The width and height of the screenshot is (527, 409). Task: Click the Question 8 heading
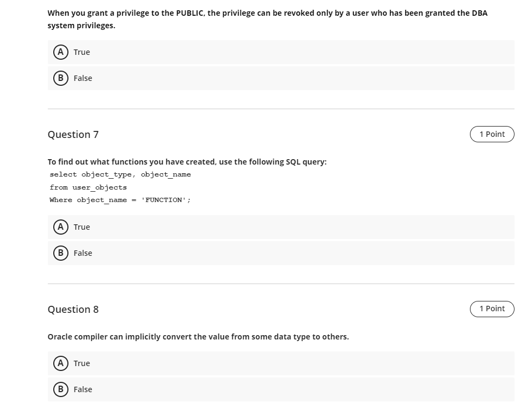tap(73, 309)
